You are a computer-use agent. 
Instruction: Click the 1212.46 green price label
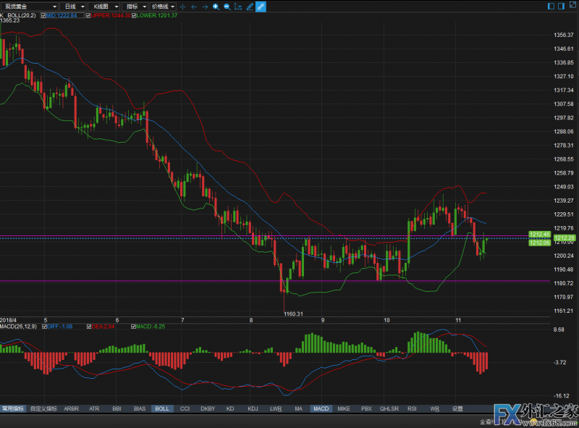pyautogui.click(x=539, y=234)
